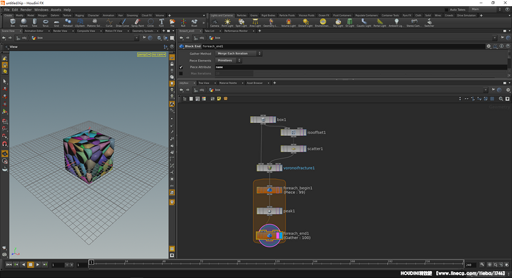Toggle the Max Iterations checkbox

[181, 74]
